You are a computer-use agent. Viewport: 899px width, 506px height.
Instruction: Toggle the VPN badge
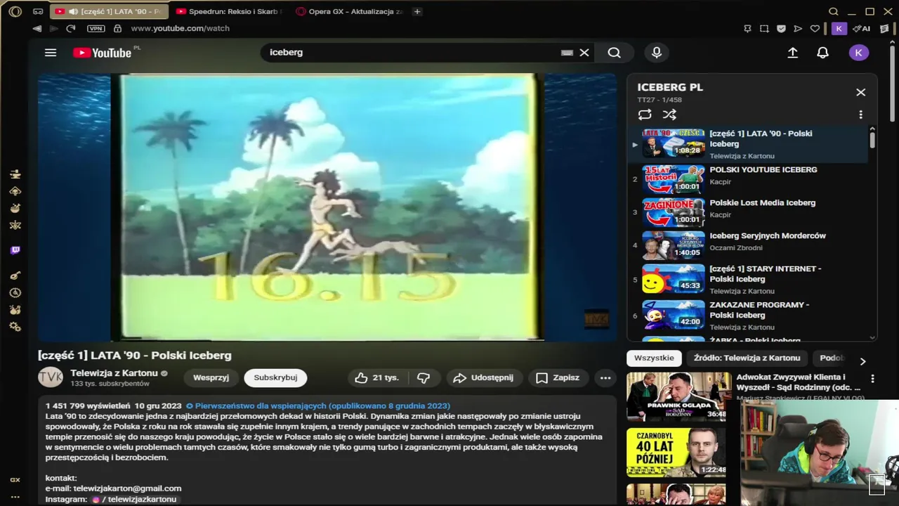pos(96,29)
